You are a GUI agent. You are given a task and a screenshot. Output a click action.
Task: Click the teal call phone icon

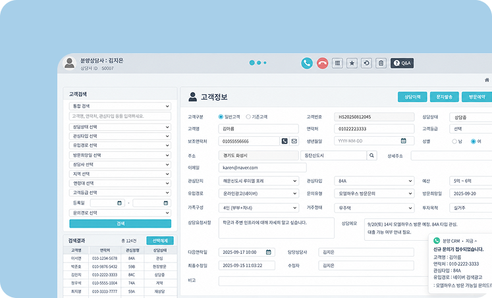307,63
